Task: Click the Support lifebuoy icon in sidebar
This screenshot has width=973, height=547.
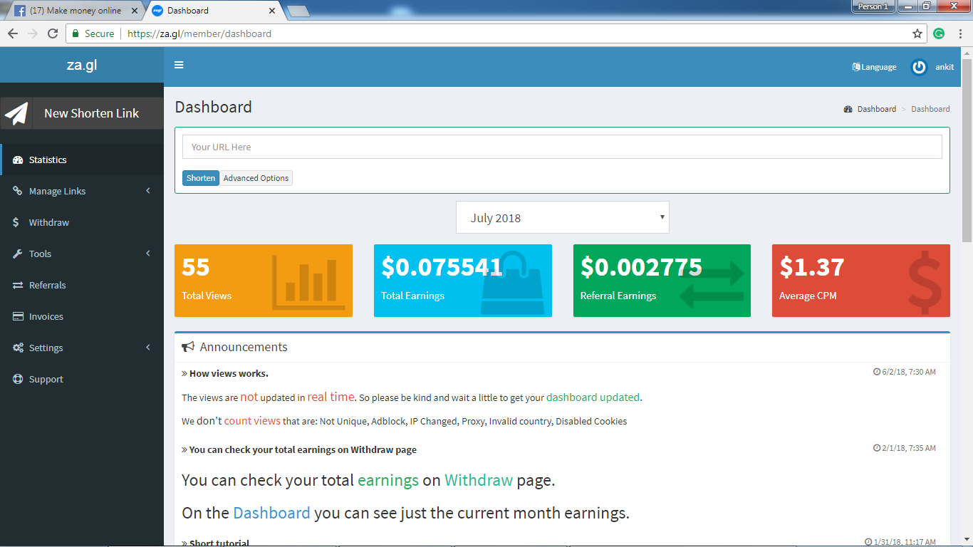Action: pos(18,379)
